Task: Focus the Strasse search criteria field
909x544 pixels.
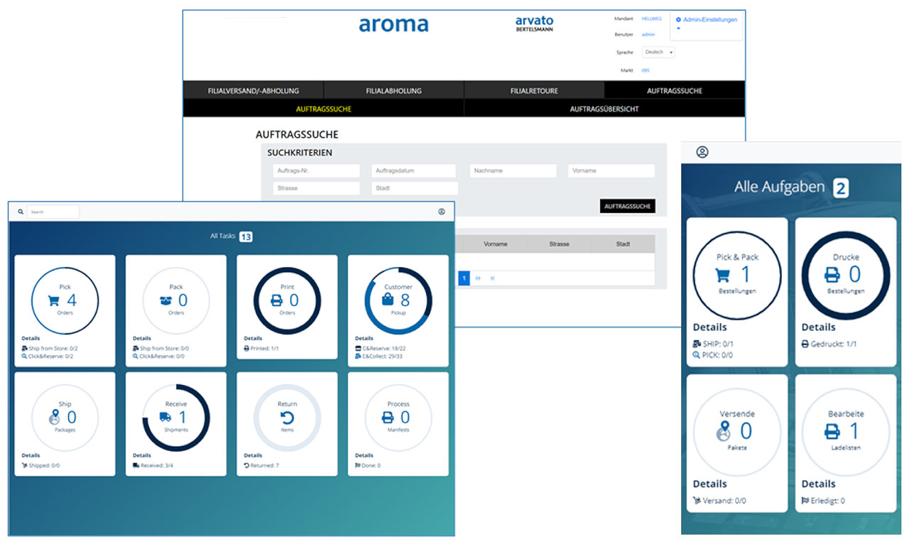Action: point(317,188)
